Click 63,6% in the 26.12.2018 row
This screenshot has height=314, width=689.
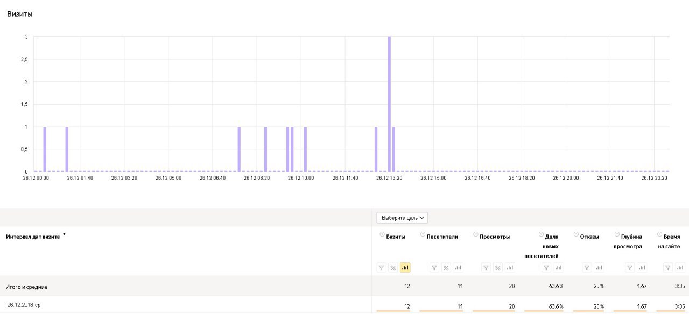[x=556, y=306]
